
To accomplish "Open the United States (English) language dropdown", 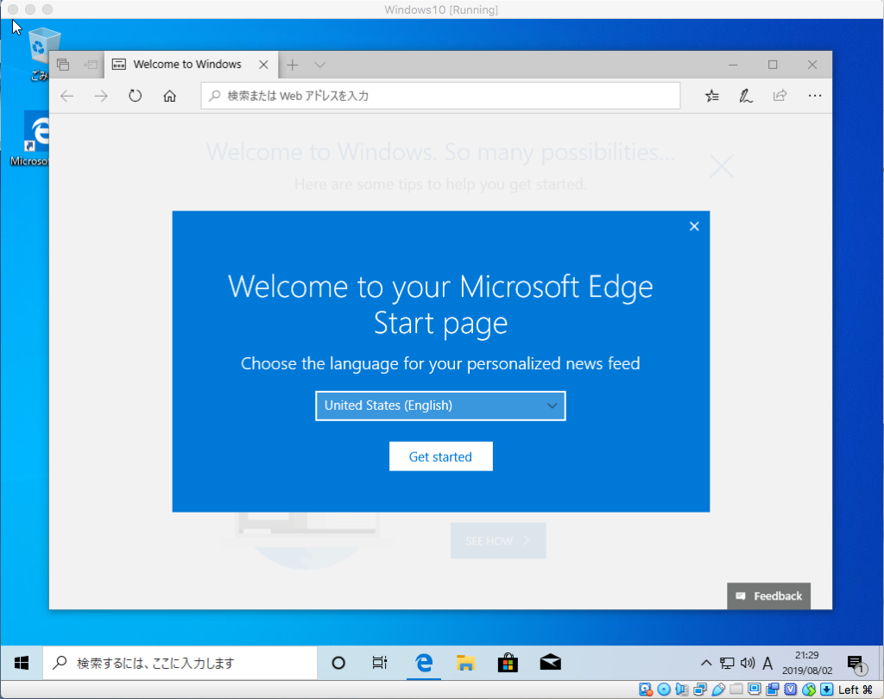I will pos(440,406).
